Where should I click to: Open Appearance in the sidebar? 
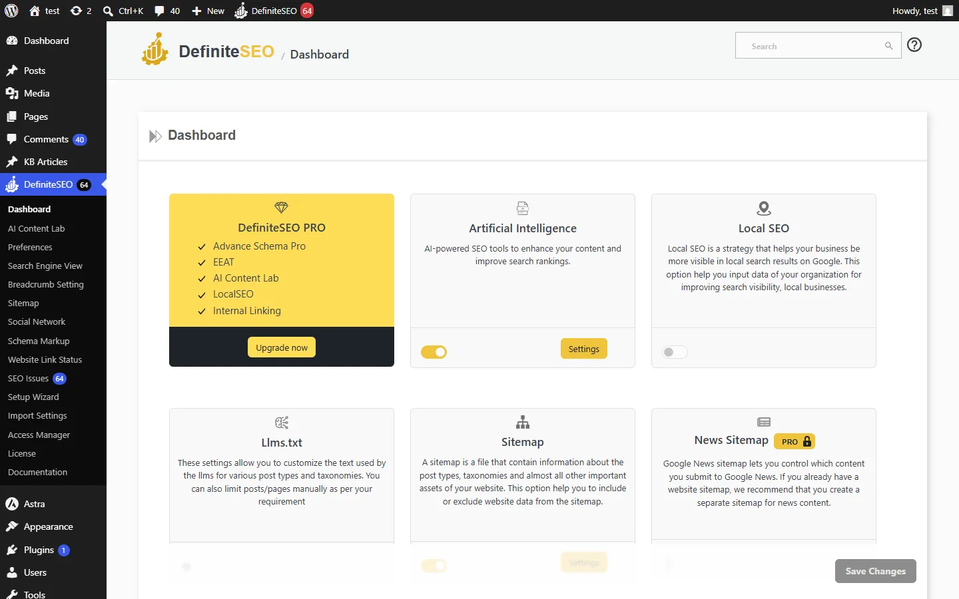[53, 526]
